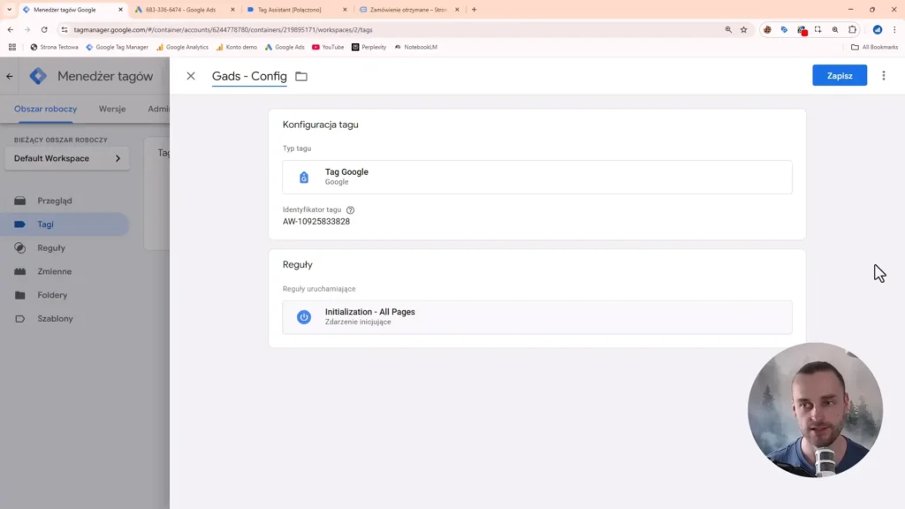Open a new browser tab
This screenshot has height=509, width=905.
pos(474,10)
